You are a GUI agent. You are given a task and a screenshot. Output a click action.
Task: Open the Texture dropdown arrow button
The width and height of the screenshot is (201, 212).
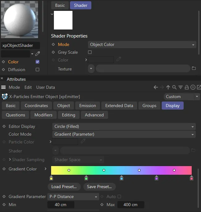91,69
